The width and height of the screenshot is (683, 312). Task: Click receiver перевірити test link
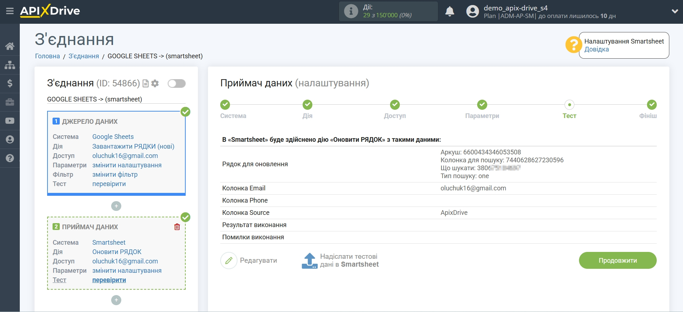click(109, 280)
